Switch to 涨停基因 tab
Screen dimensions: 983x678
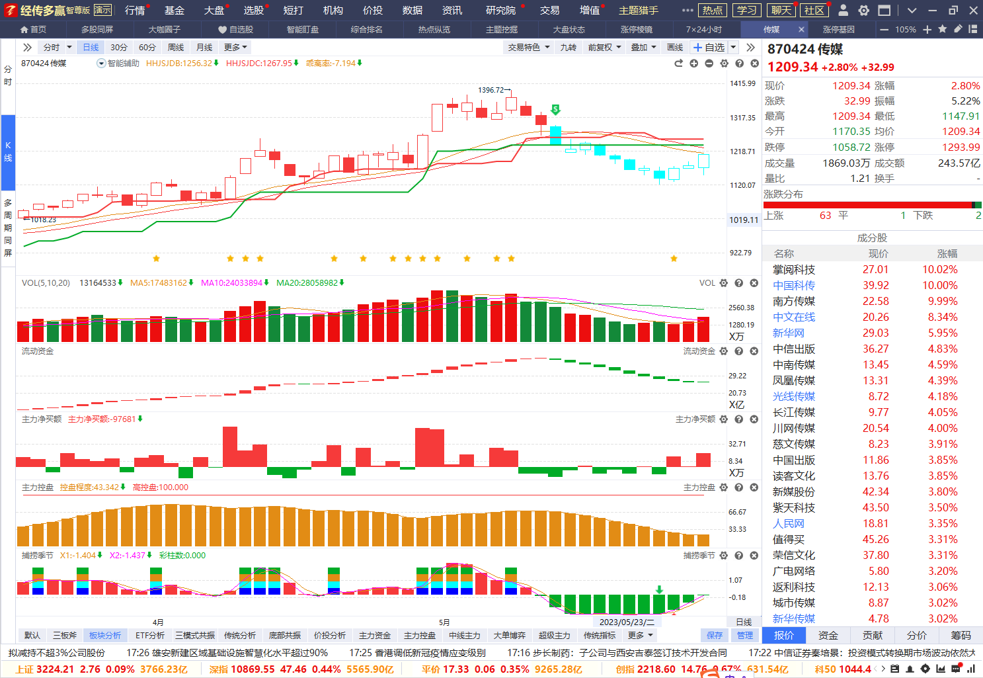(x=839, y=30)
